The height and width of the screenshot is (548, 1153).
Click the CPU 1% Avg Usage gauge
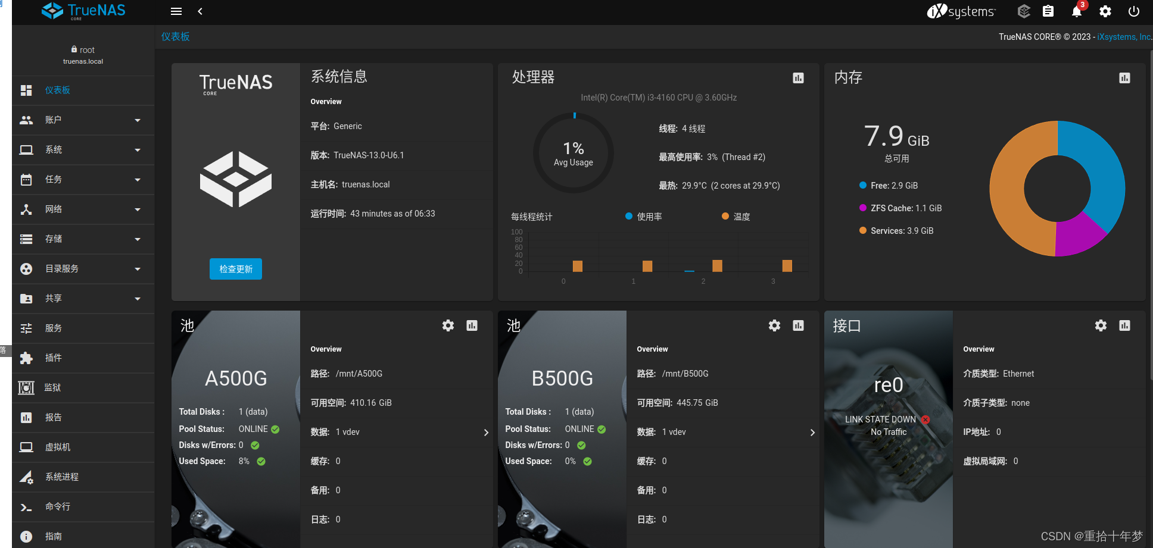pos(574,153)
